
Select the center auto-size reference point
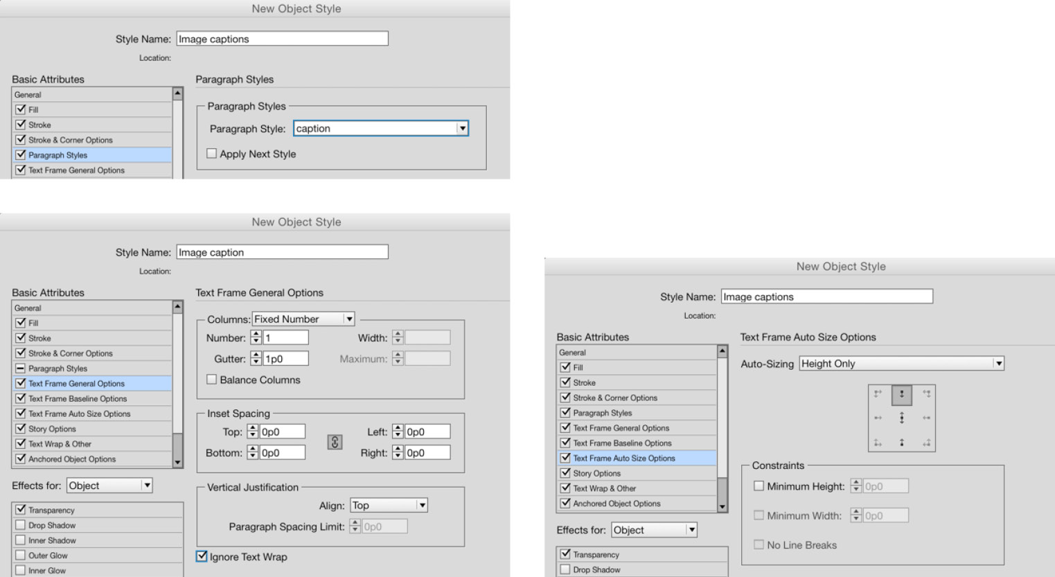click(901, 418)
